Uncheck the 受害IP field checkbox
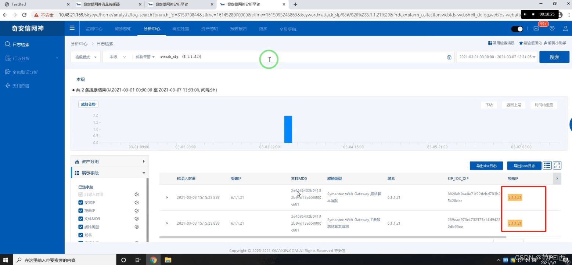The image size is (572, 265). tap(81, 203)
